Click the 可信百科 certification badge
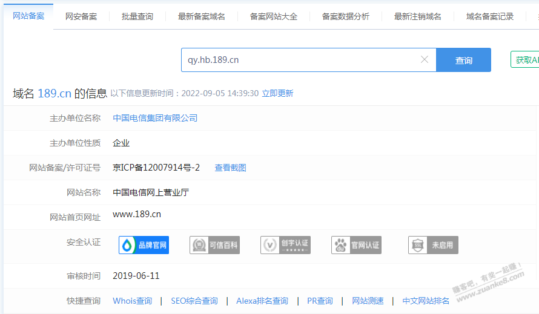 (x=214, y=245)
